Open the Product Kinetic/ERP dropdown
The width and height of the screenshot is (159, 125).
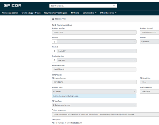click(x=96, y=51)
